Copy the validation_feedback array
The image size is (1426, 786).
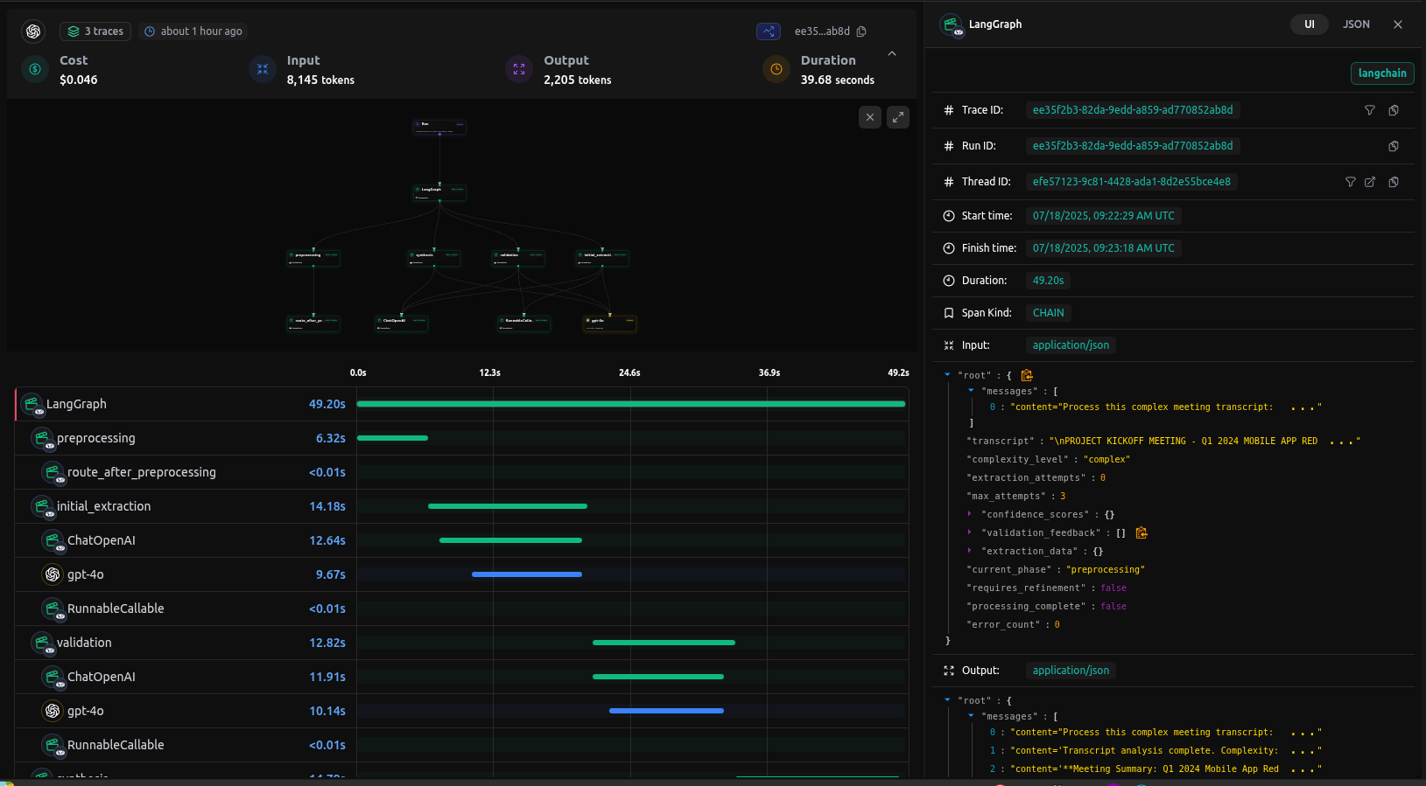coord(1142,532)
